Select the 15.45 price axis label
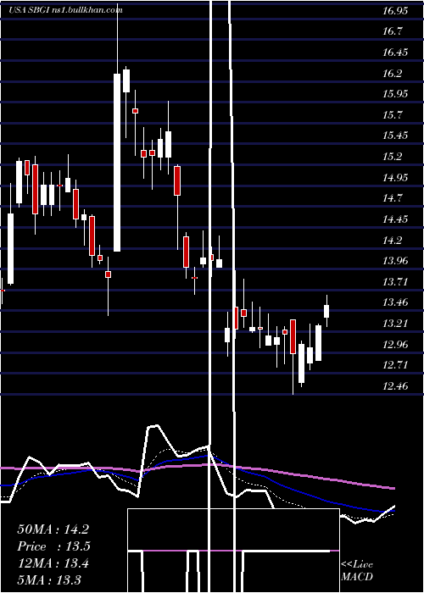Viewport: 424px width, 593px height. 395,136
